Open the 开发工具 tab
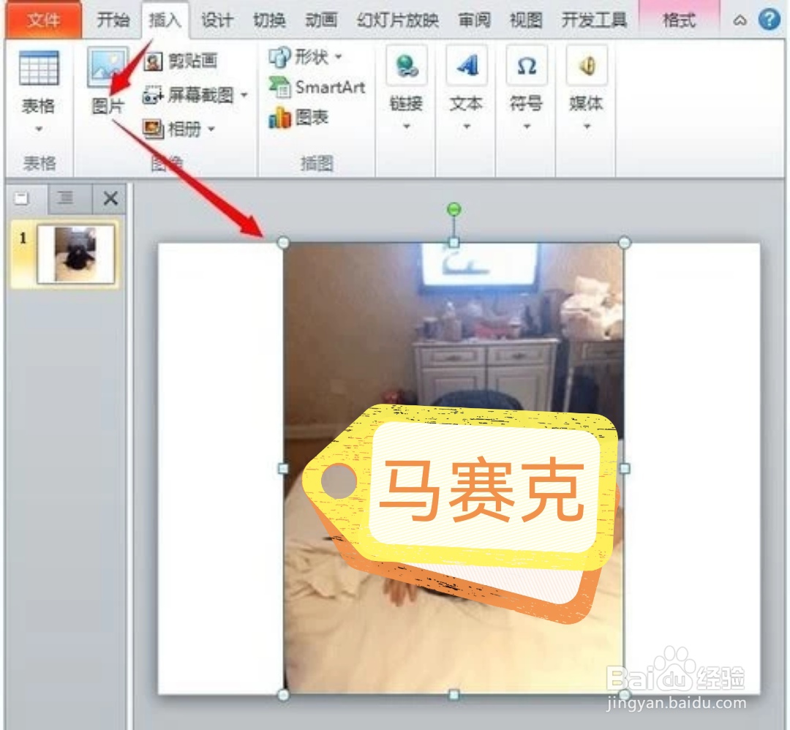 [594, 20]
